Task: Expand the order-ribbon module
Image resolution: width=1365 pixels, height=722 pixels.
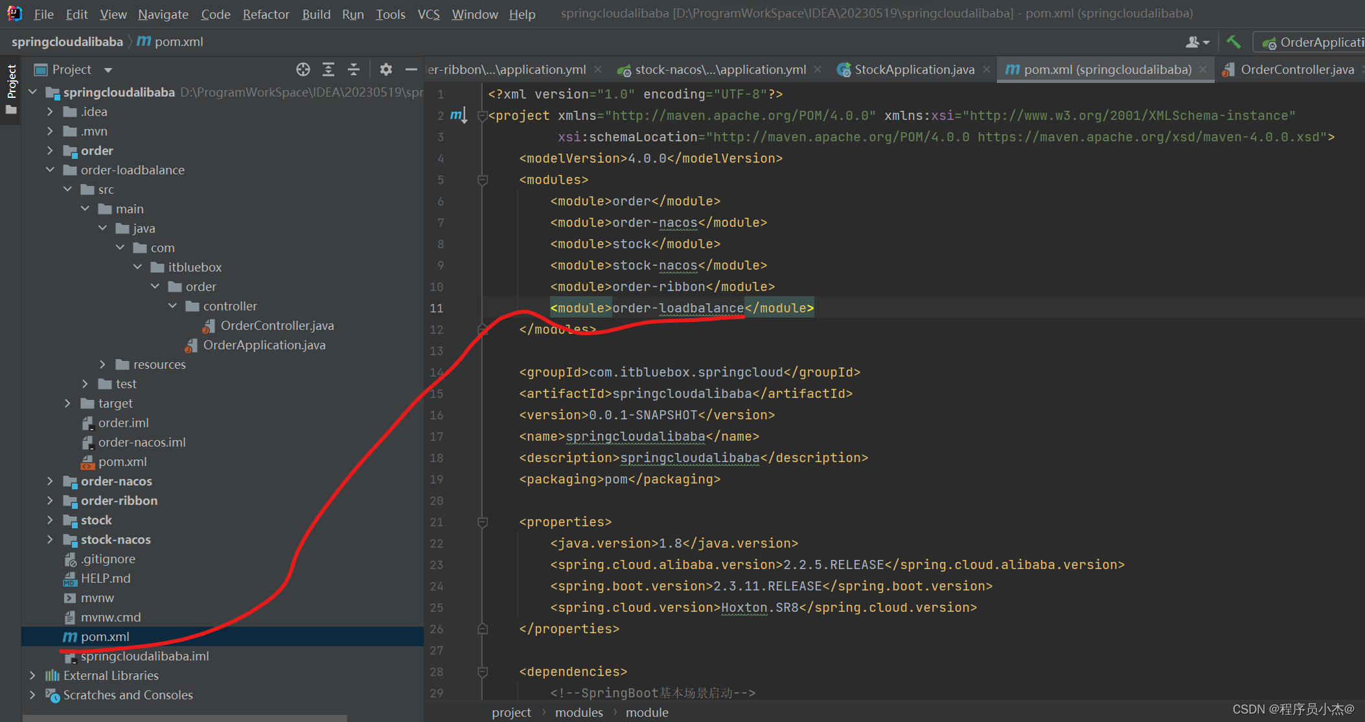Action: point(50,500)
